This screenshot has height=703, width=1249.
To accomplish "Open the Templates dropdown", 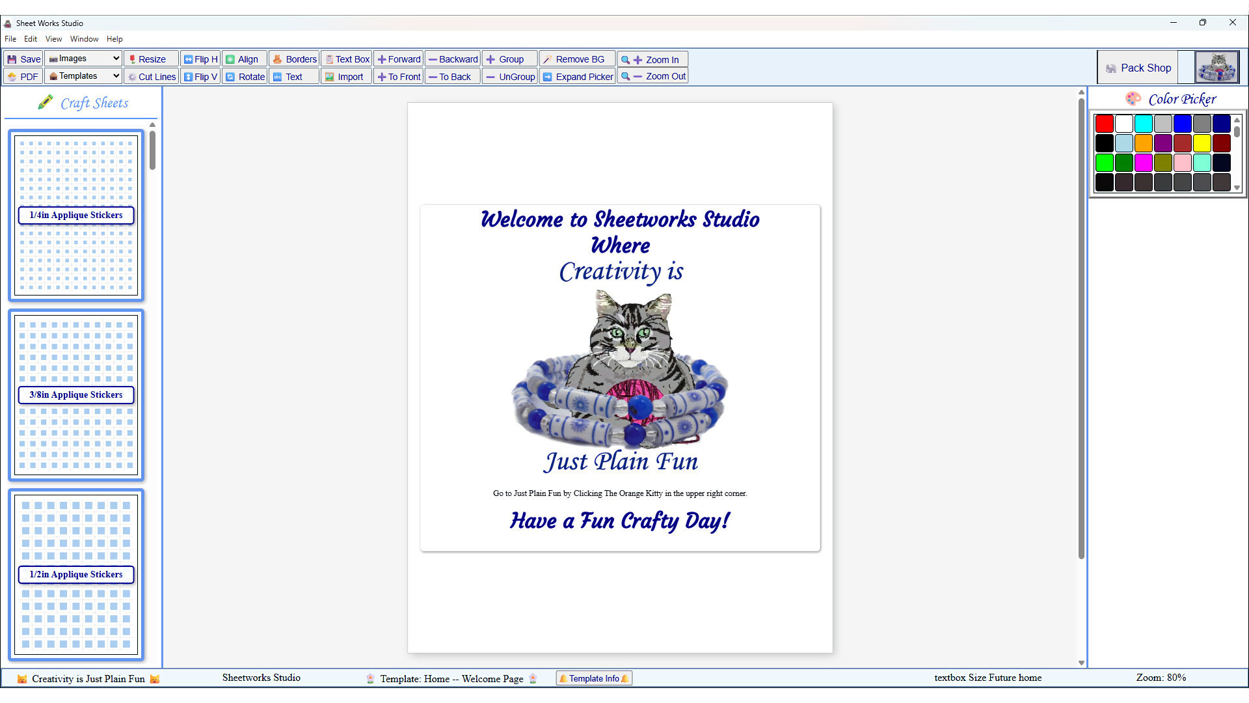I will pyautogui.click(x=83, y=76).
